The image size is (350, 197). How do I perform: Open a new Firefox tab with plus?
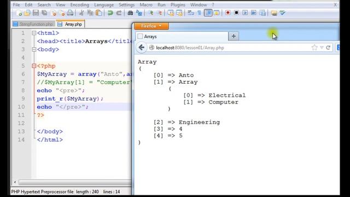pyautogui.click(x=234, y=36)
